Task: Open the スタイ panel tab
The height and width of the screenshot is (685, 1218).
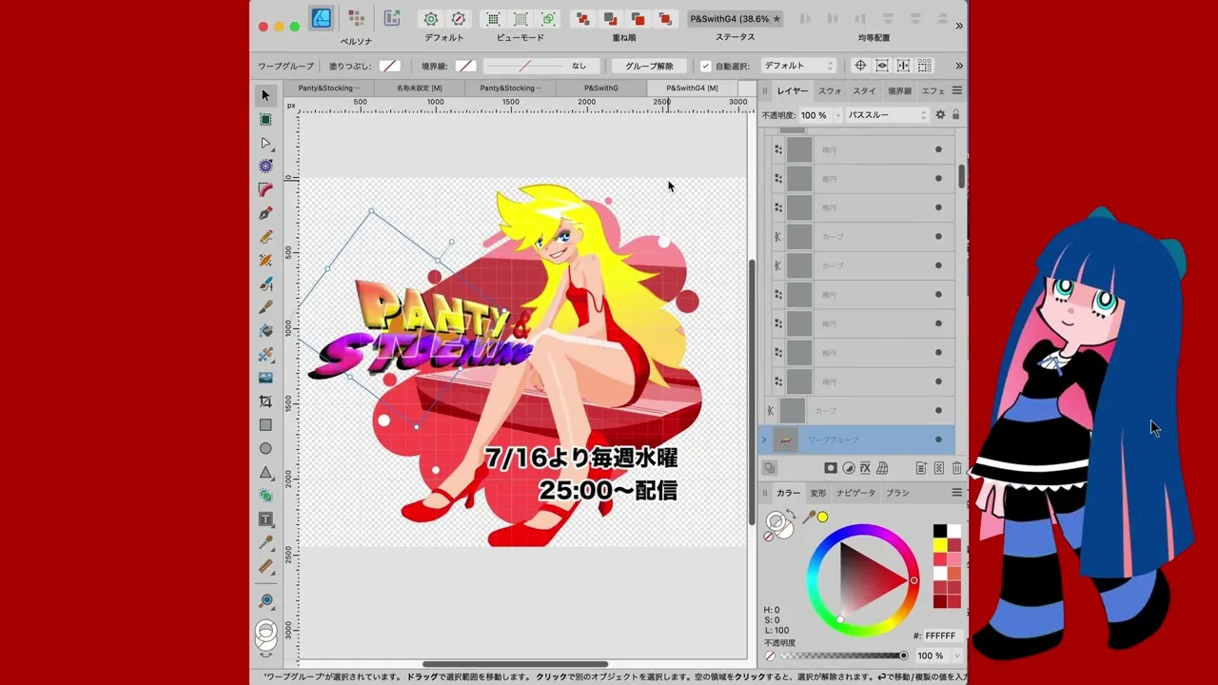Action: (x=864, y=91)
